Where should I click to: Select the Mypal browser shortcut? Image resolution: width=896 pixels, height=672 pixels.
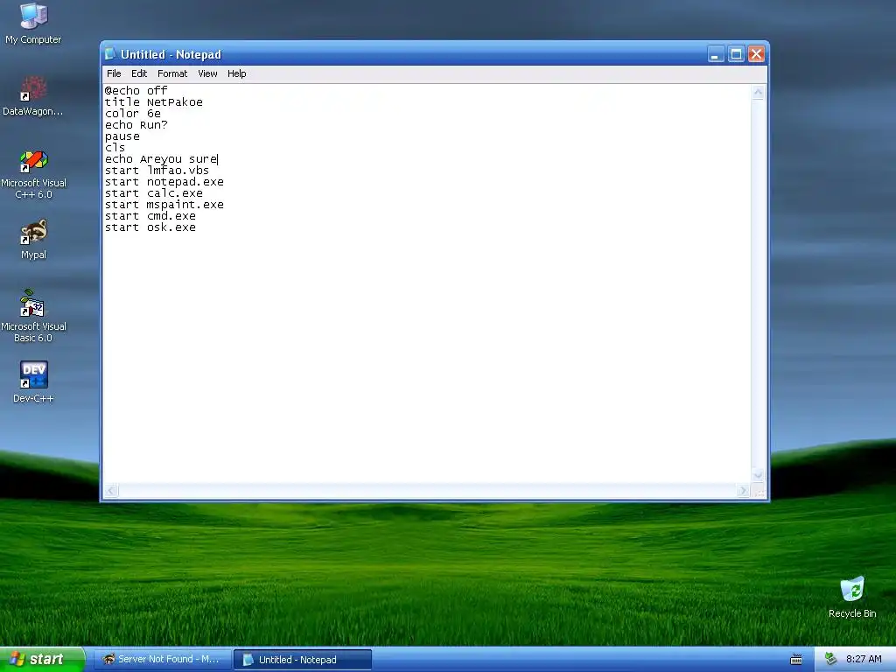click(x=33, y=240)
